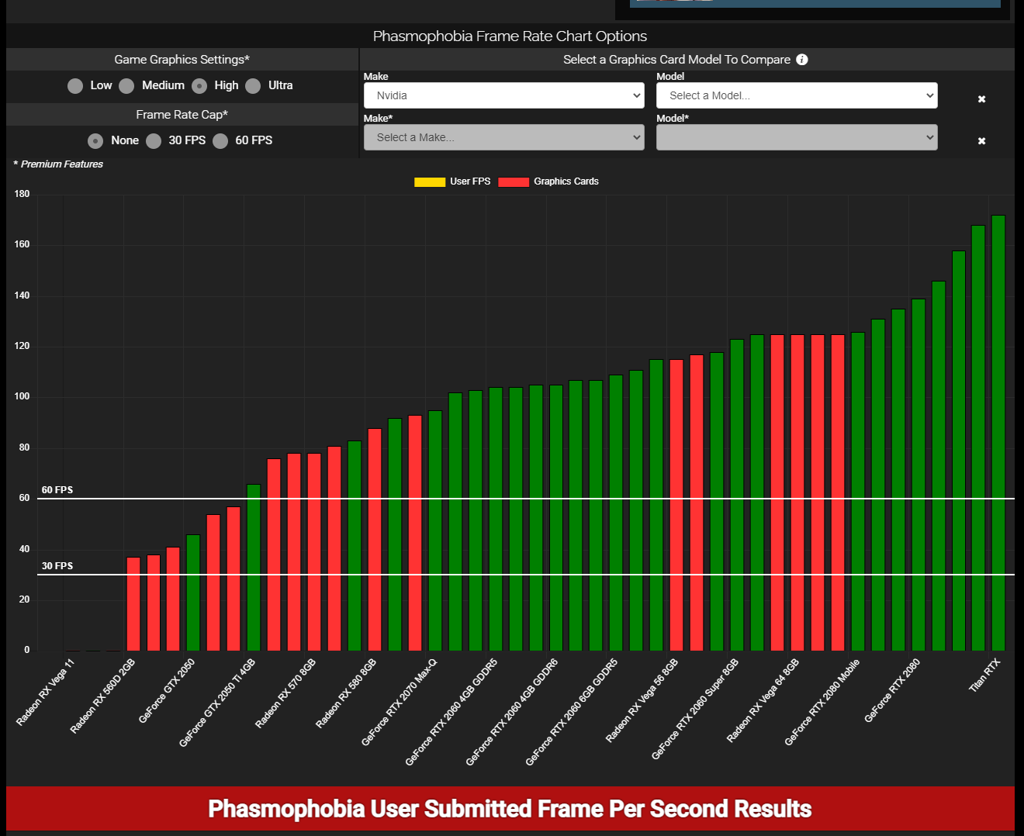Clear the second premium row with X
1024x836 pixels.
(981, 141)
